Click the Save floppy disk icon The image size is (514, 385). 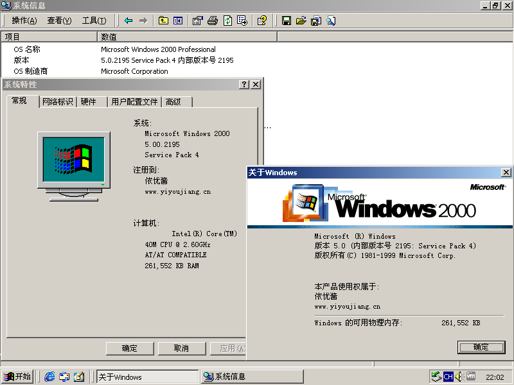pyautogui.click(x=286, y=21)
